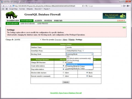The width and height of the screenshot is (132, 99).
Task: Collapse the Blocking Mode dropdown
Action: click(x=80, y=54)
